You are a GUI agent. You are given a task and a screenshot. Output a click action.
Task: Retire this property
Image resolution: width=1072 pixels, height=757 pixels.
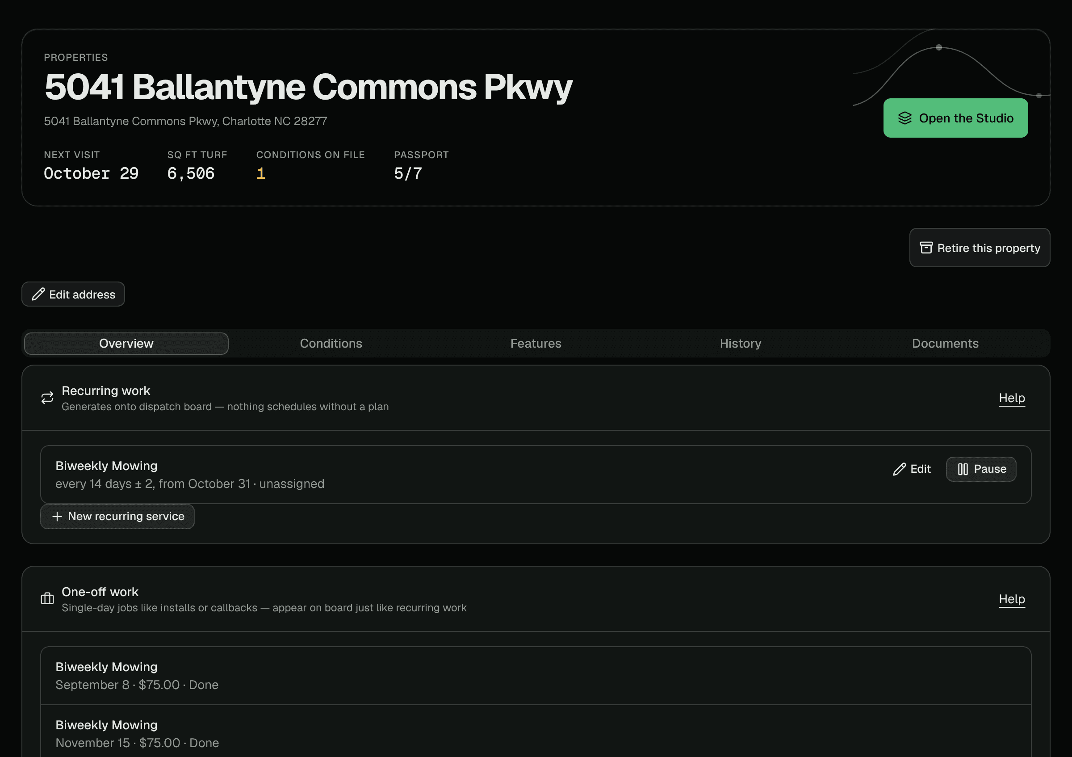(980, 248)
